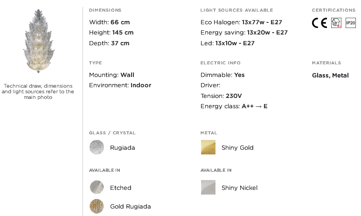Click the Glass, Metal materials text
Screen dimensions: 361x216
click(x=330, y=76)
